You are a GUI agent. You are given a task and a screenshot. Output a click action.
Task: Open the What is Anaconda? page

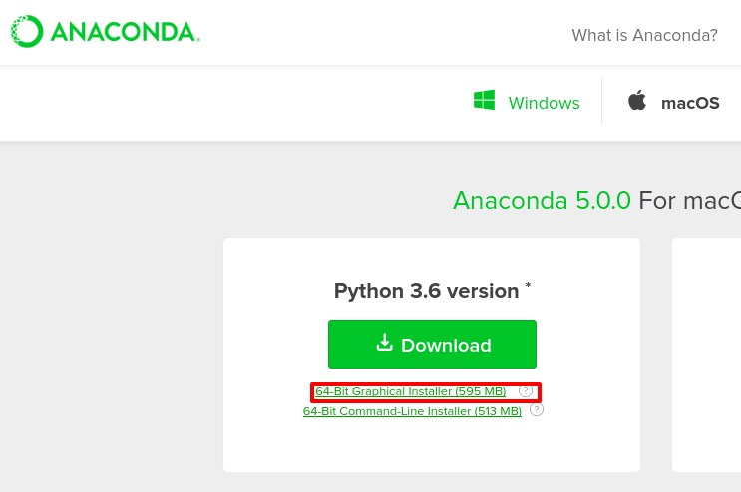[x=644, y=35]
